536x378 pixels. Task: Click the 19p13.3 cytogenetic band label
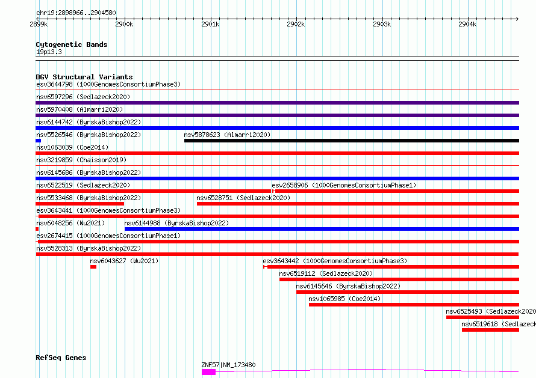(49, 52)
